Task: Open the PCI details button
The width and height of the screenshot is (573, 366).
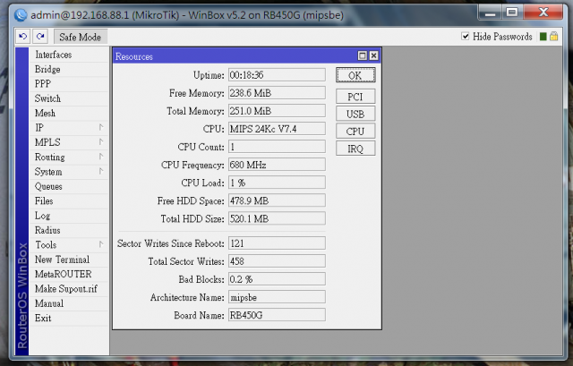Action: point(355,97)
